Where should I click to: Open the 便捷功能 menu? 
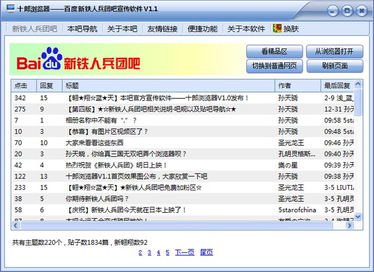pyautogui.click(x=202, y=29)
